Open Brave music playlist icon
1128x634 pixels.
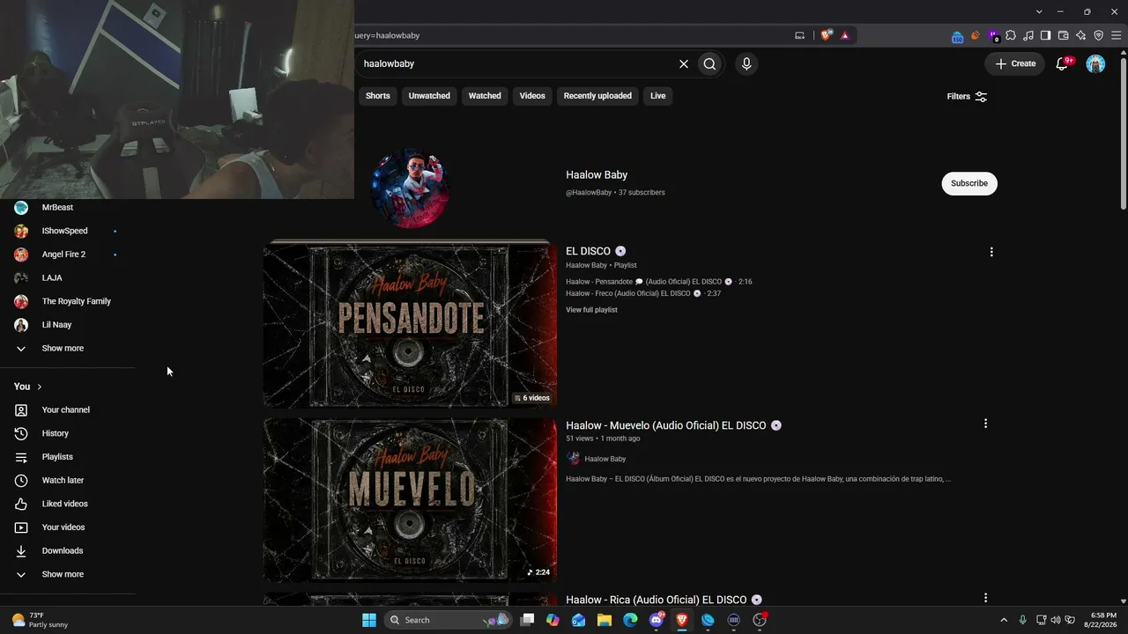coord(1028,35)
